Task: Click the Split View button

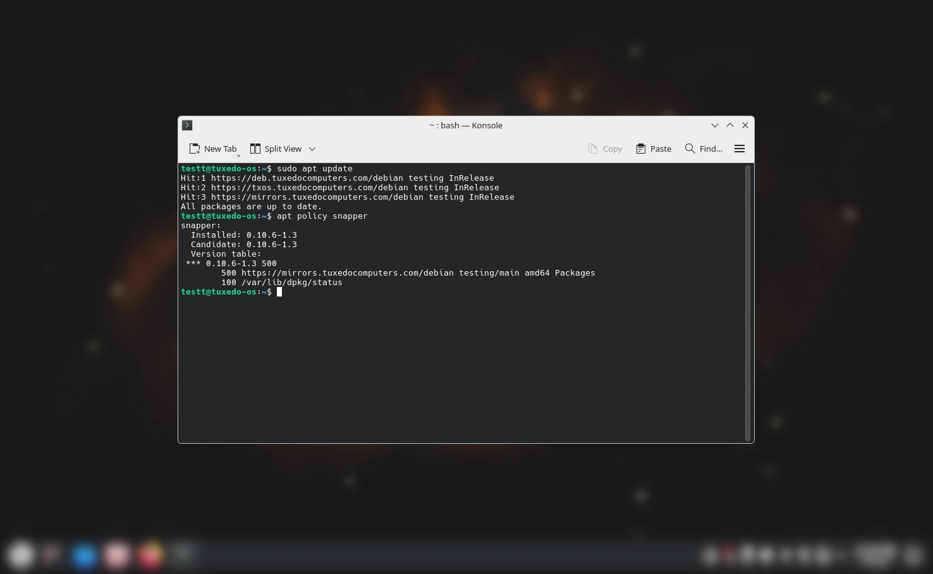Action: pyautogui.click(x=276, y=149)
